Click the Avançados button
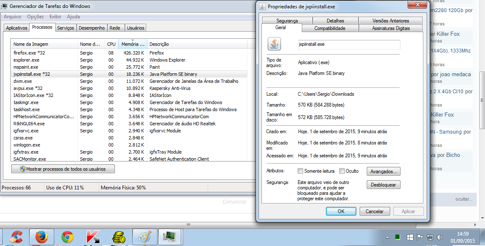Viewport: 485px width, 246px height. coord(383,171)
